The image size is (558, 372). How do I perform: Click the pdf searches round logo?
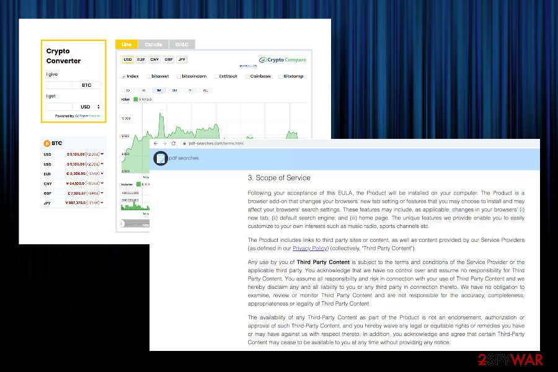click(x=161, y=158)
